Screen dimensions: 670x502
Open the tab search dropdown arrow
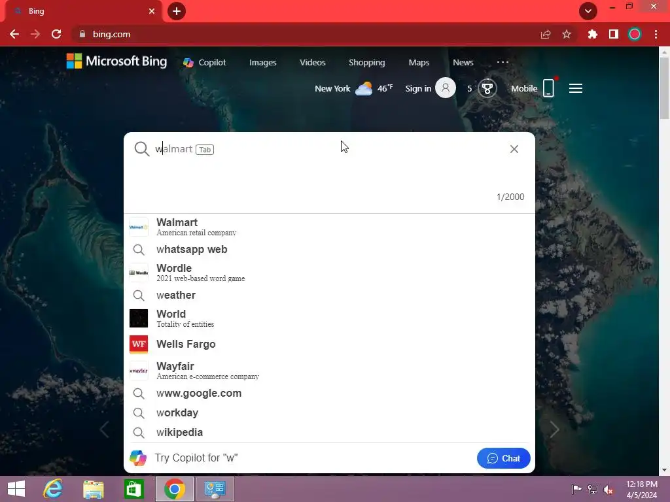(x=588, y=11)
